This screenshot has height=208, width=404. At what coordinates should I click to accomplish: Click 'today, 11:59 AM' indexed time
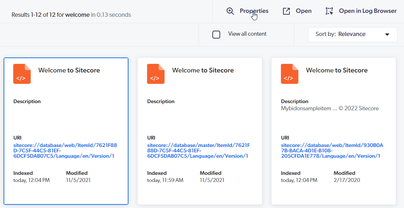165,180
